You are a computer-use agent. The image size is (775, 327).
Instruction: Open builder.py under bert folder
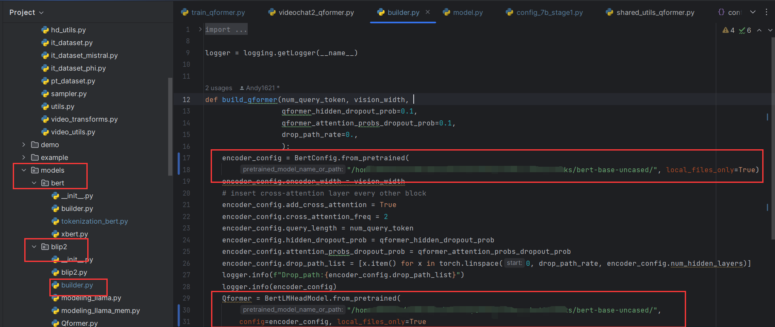[77, 208]
